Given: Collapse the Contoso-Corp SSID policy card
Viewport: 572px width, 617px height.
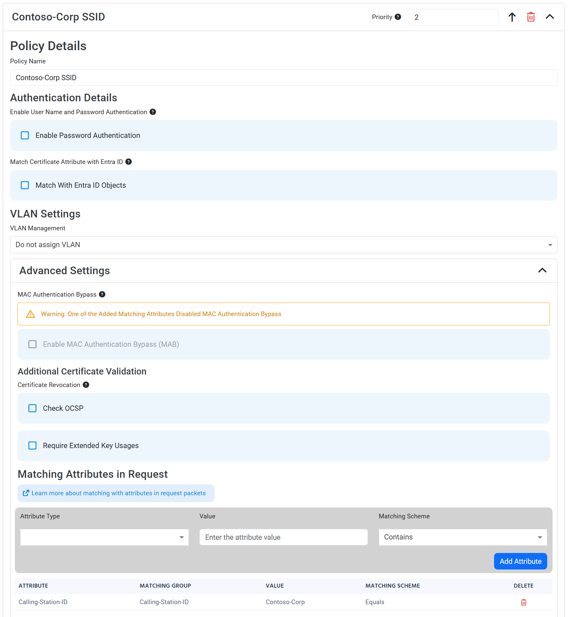Looking at the screenshot, I should pos(550,17).
